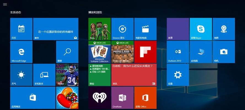This screenshot has height=110, width=245.
Task: Open the 获取Skype tile
Action: point(201,29)
